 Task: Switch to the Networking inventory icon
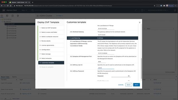(x=18, y=16)
